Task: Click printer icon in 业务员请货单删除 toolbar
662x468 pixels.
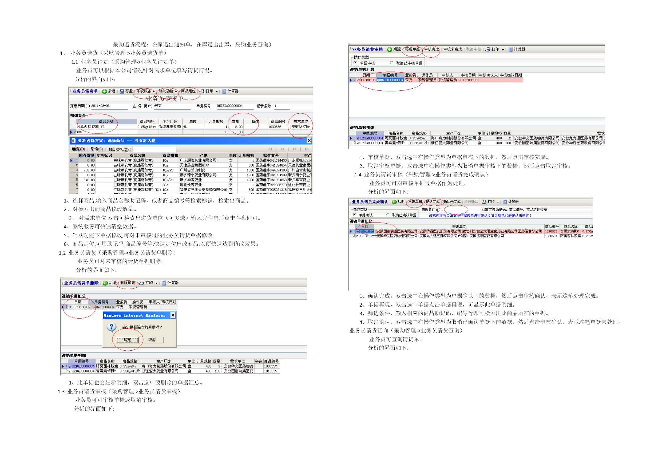Action: tap(142, 283)
